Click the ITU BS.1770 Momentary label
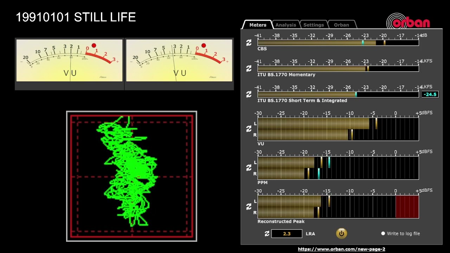Image resolution: width=450 pixels, height=253 pixels. [x=286, y=74]
